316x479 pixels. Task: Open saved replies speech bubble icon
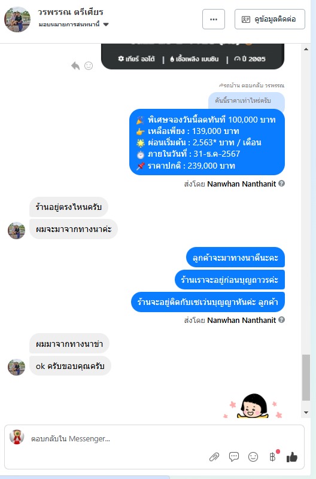(234, 457)
